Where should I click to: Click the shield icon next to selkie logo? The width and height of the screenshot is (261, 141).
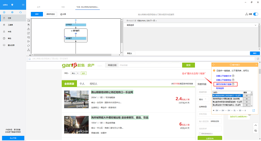pyautogui.click(x=12, y=5)
